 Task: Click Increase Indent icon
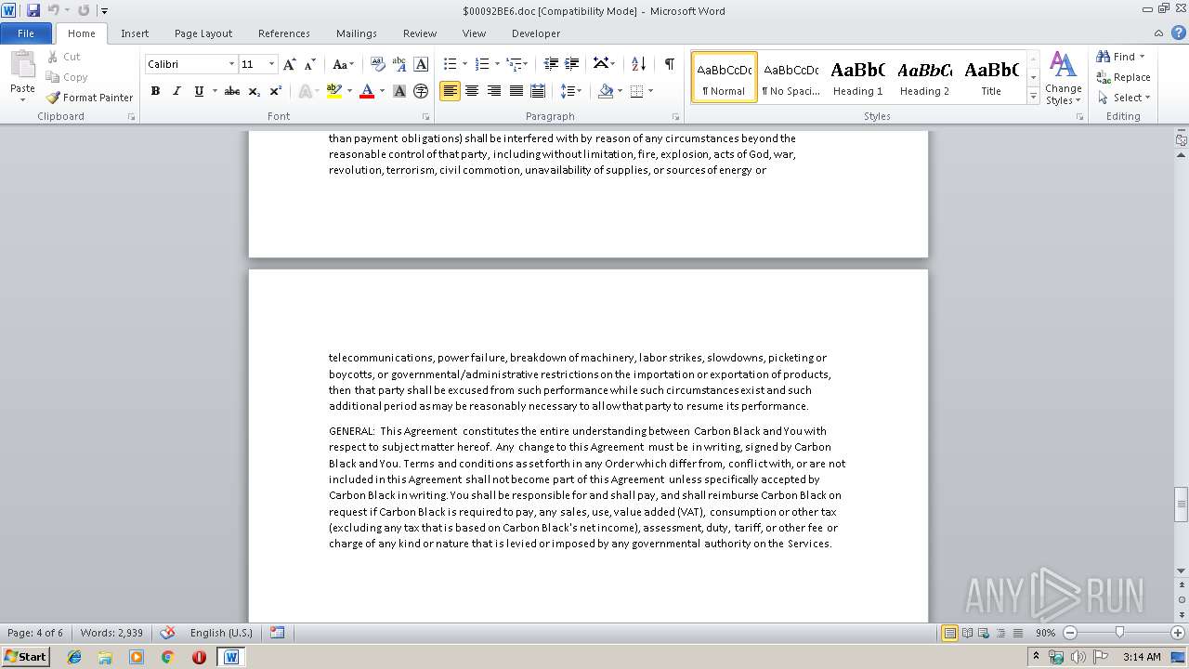(572, 64)
